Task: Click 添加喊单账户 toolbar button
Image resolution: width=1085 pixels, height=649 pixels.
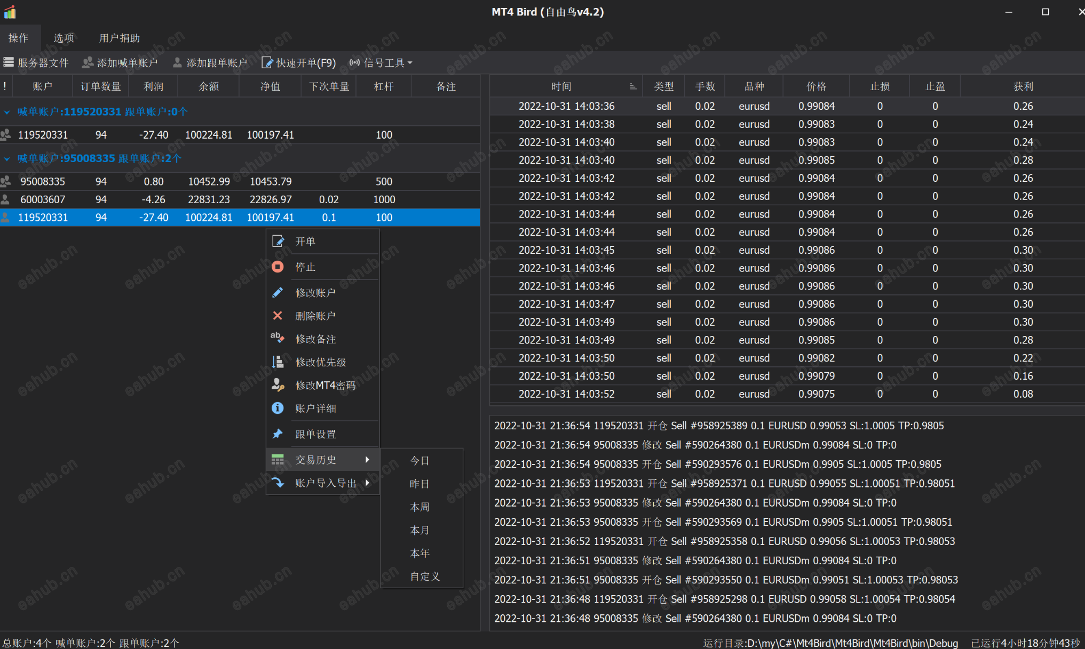Action: pyautogui.click(x=120, y=63)
